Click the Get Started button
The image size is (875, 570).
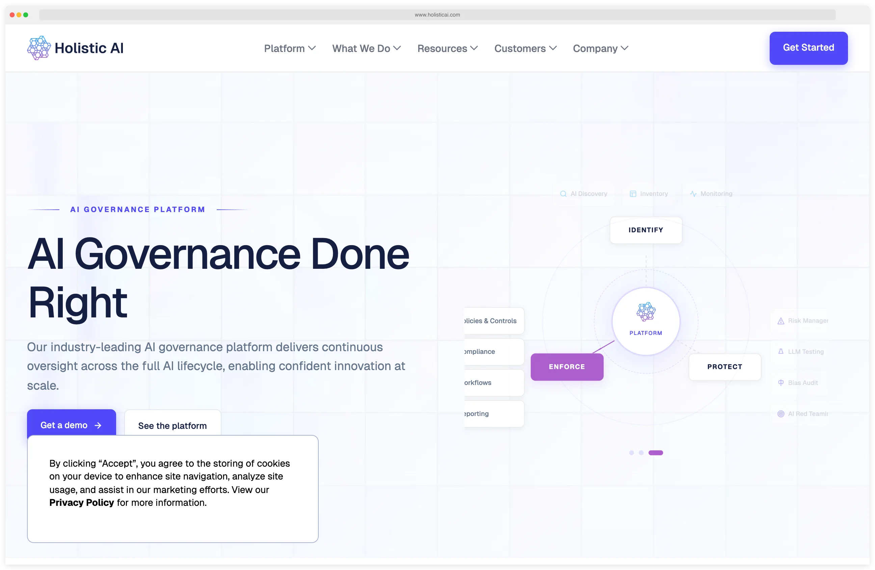coord(808,48)
